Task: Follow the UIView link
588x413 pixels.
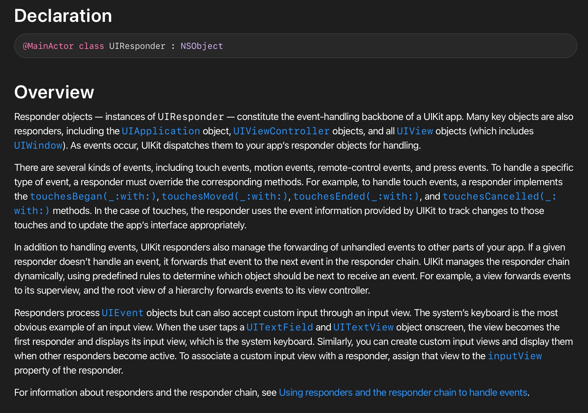Action: click(415, 131)
